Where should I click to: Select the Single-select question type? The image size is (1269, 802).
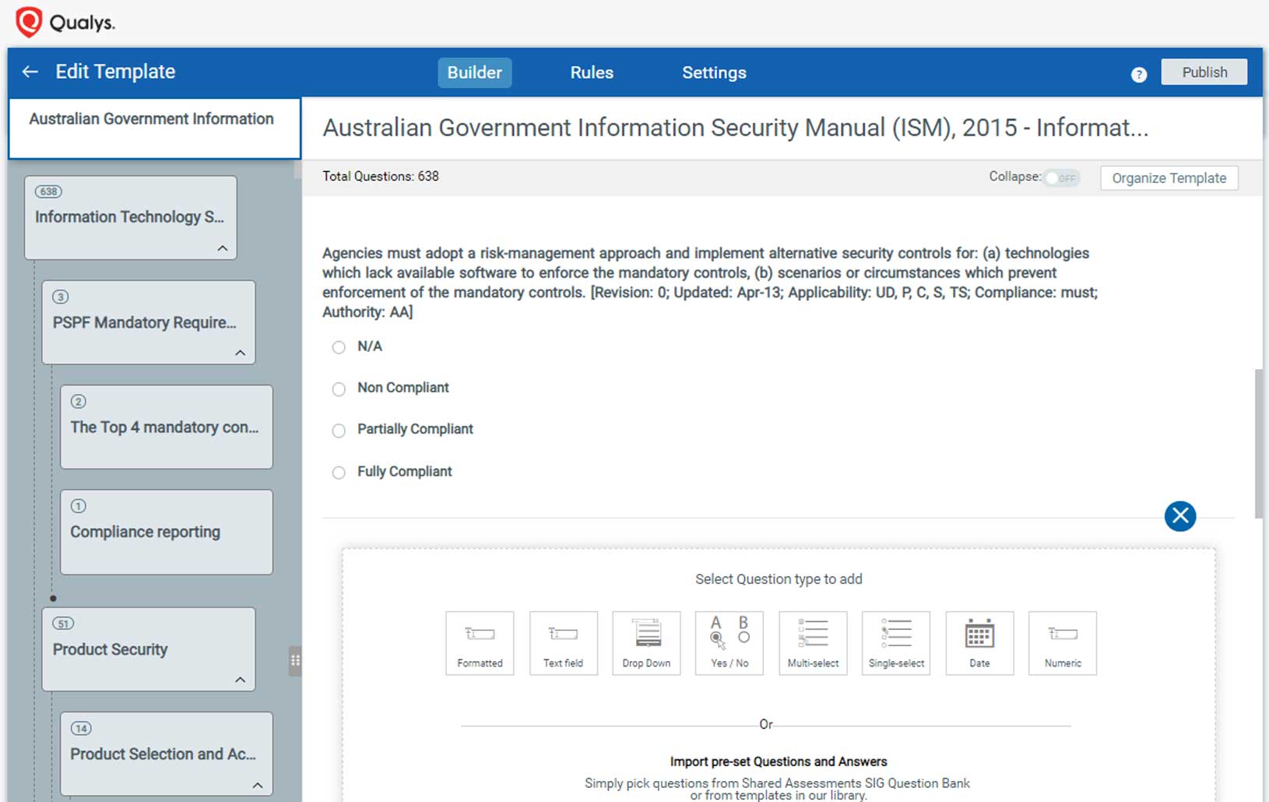coord(896,642)
